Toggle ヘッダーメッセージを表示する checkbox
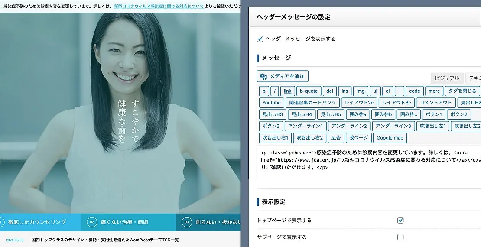Image resolution: width=481 pixels, height=247 pixels. pos(260,39)
